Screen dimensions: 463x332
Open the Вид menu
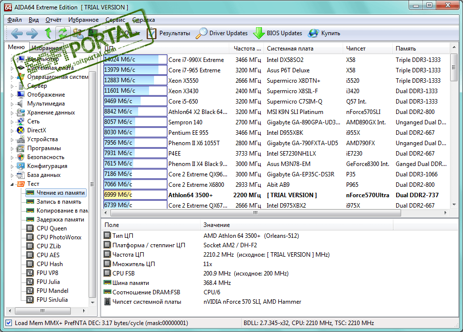point(34,20)
